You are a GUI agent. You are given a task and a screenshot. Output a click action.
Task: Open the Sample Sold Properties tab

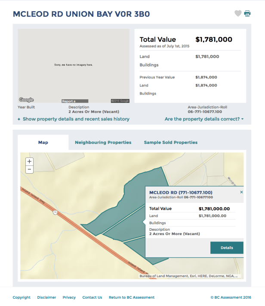(x=171, y=142)
